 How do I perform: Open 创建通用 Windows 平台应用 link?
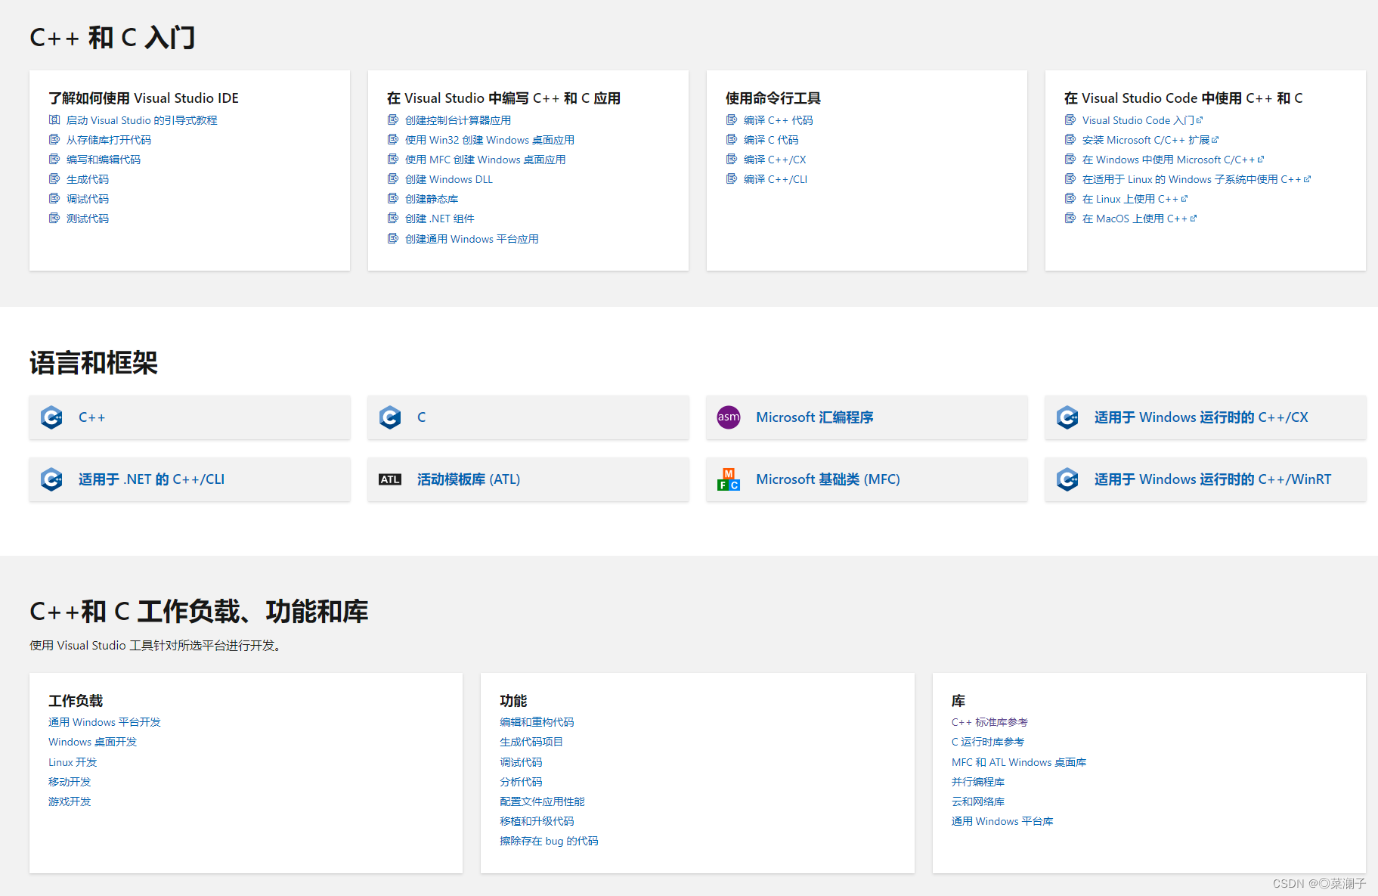click(472, 239)
